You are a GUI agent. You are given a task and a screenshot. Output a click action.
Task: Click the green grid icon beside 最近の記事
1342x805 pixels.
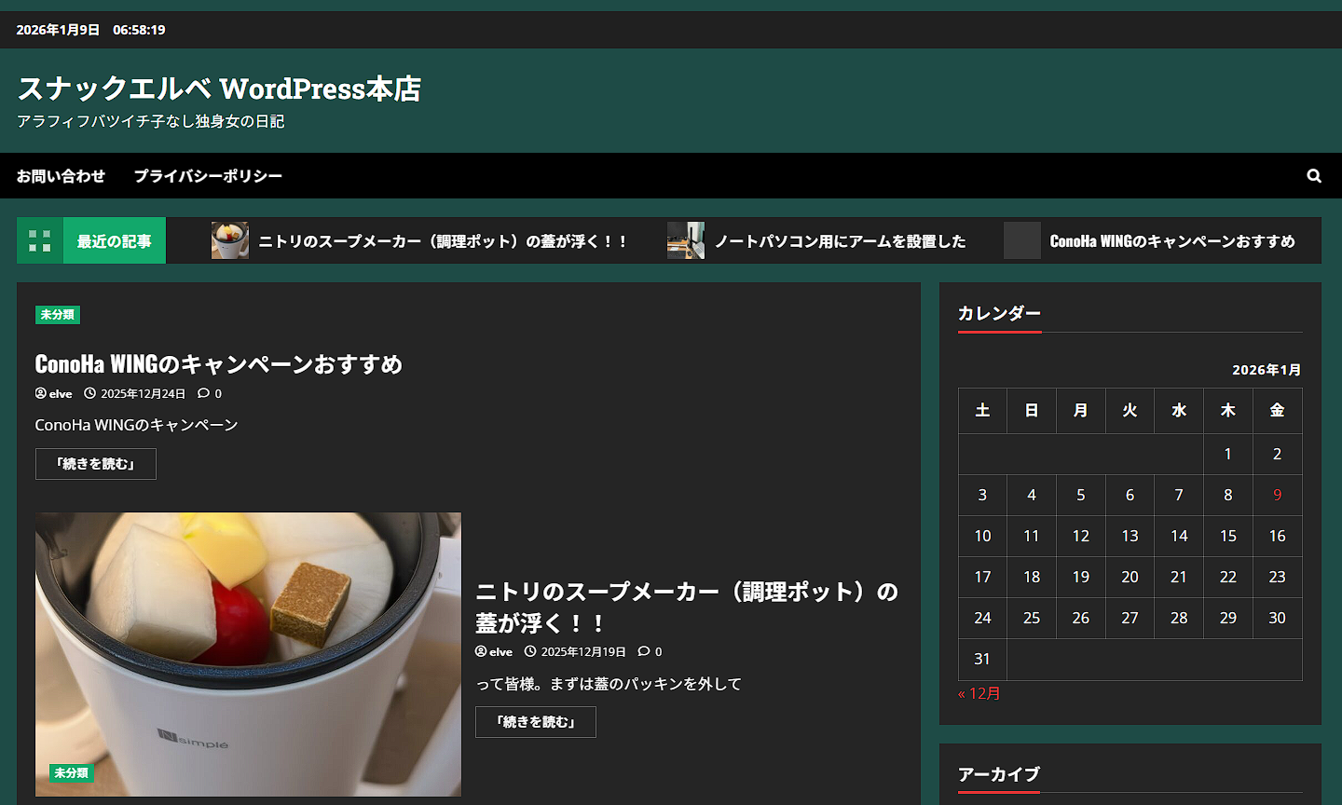click(x=40, y=241)
